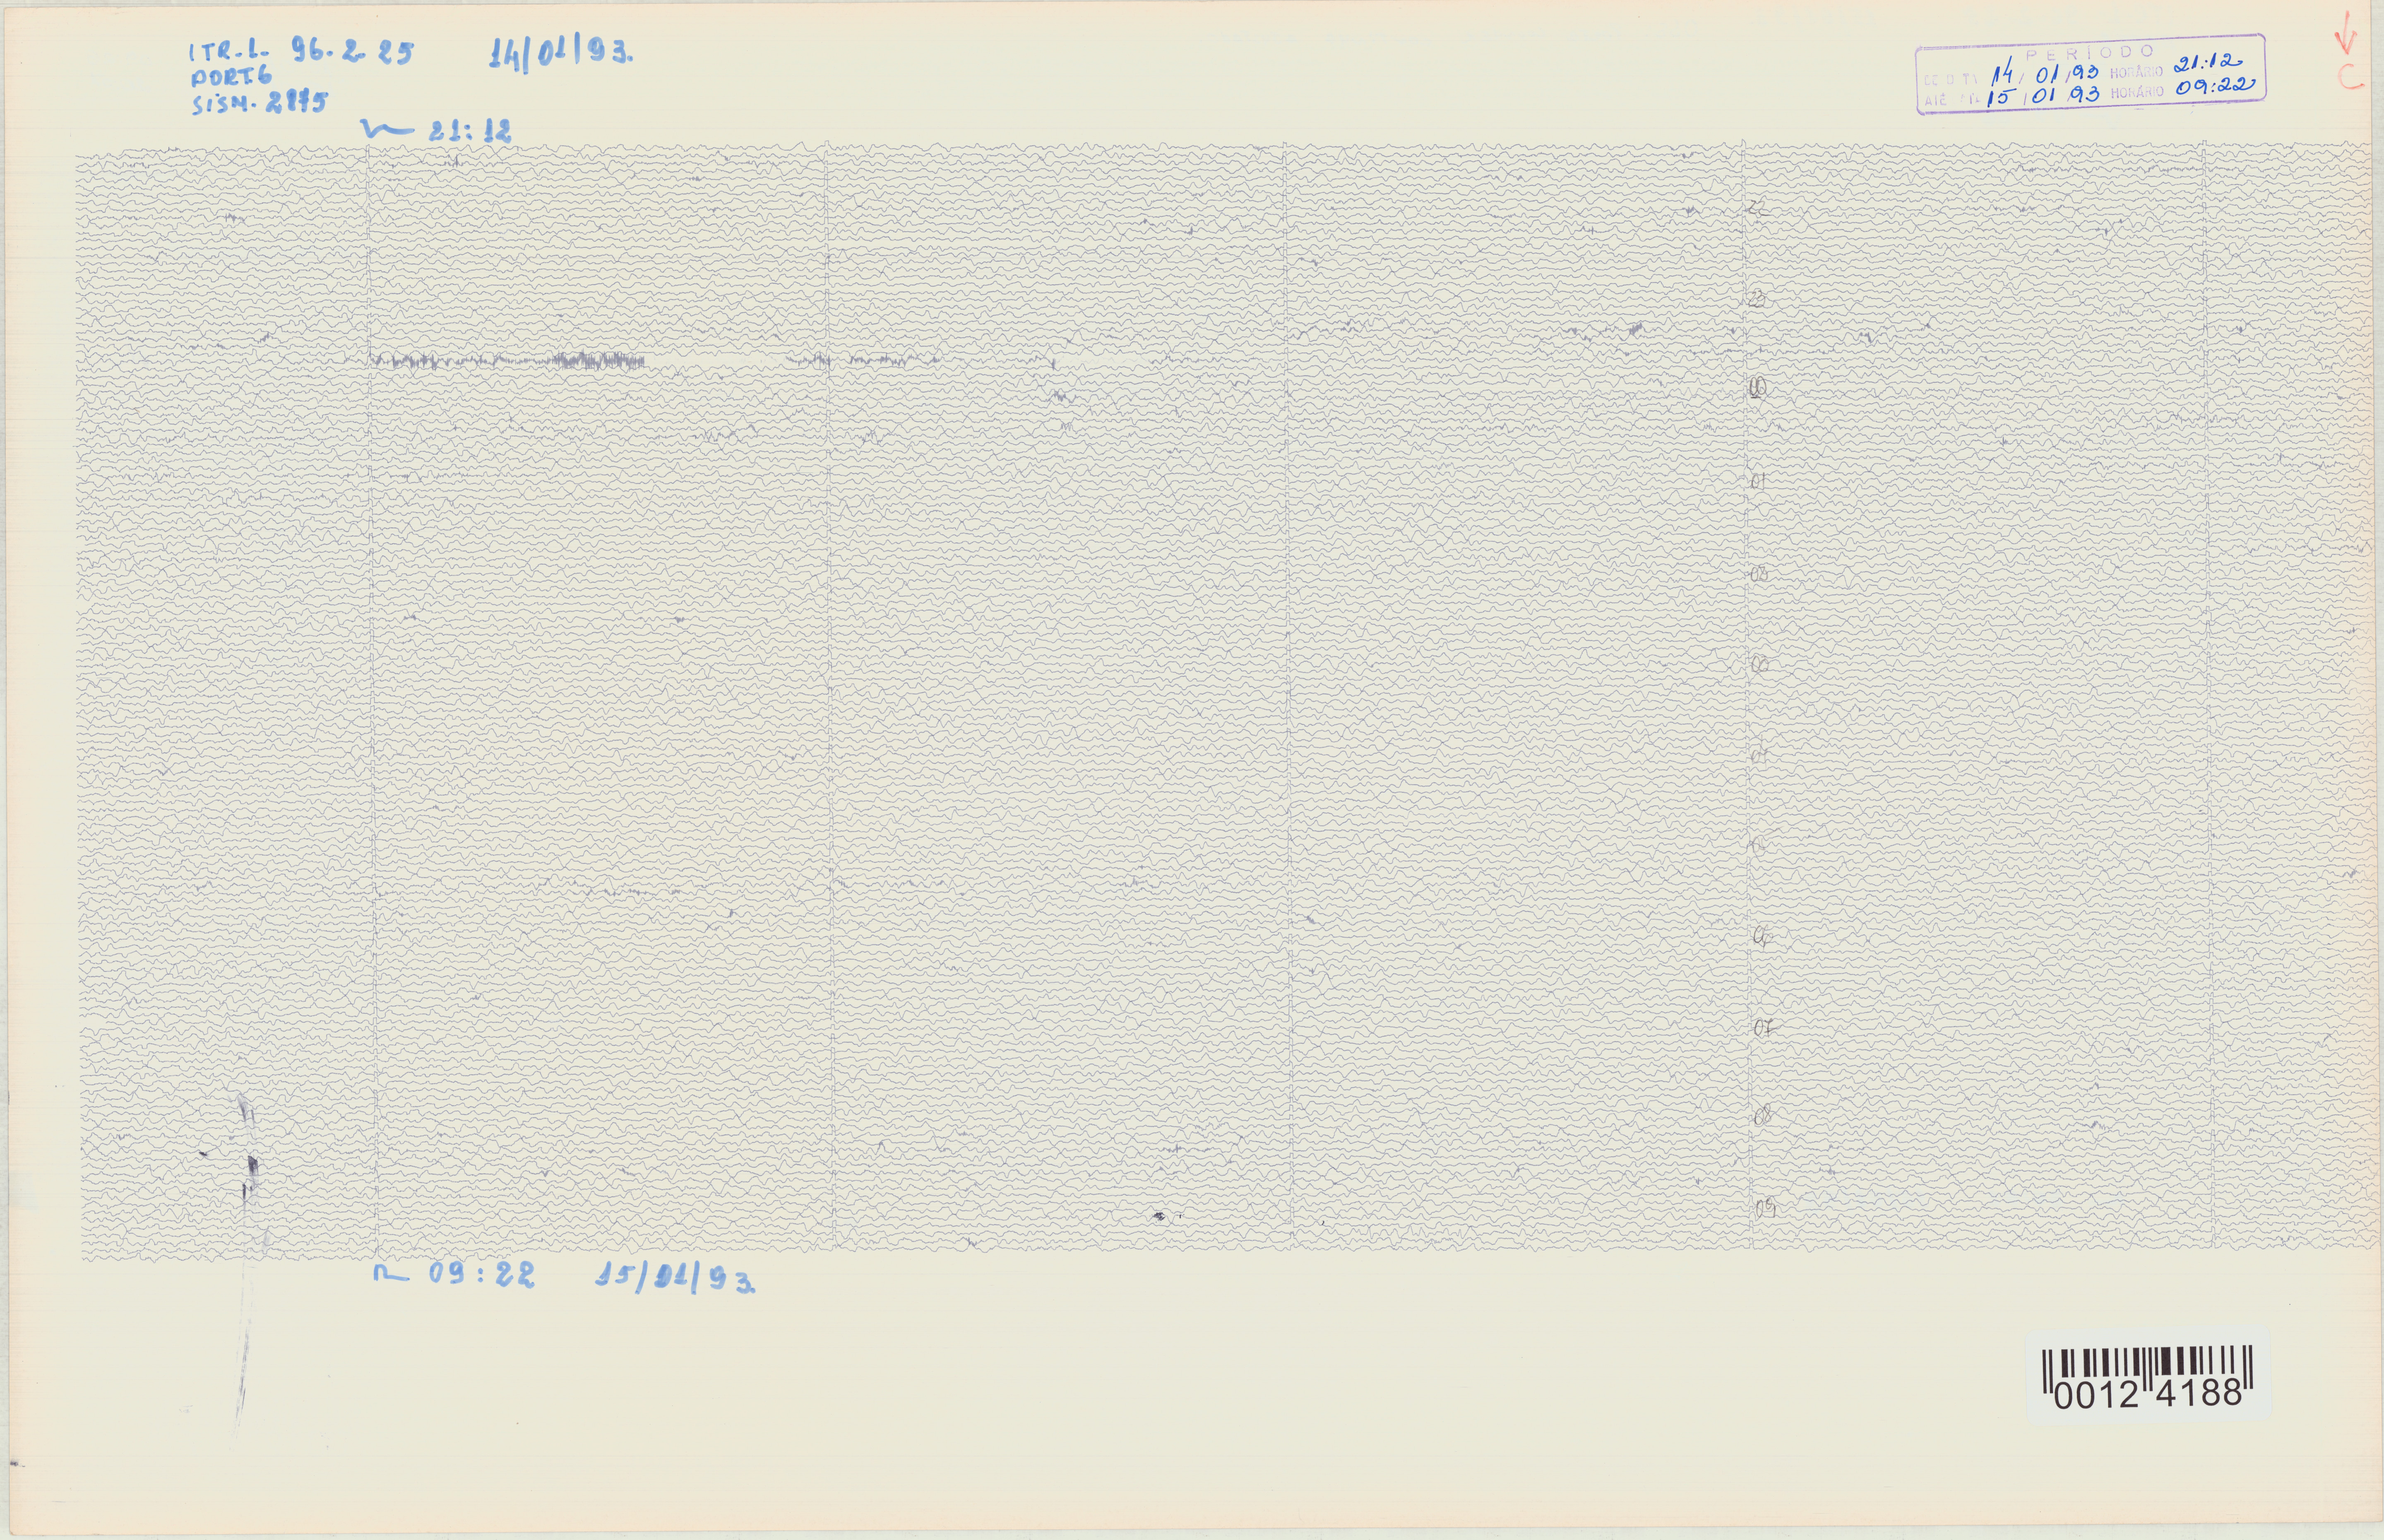Click the hour label "02" on the seismogram
Screen dimensions: 2384x1540
coord(1760,573)
